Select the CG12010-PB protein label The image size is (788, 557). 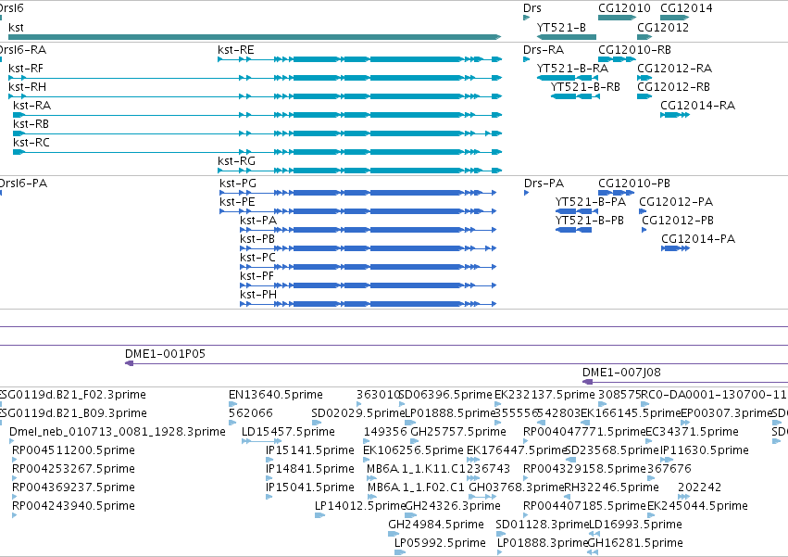tap(634, 184)
